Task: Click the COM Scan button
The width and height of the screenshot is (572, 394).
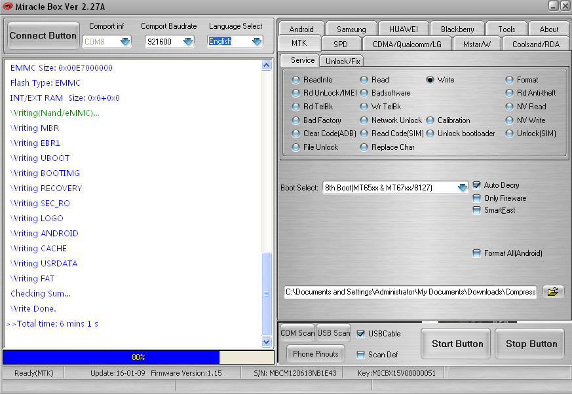Action: click(x=297, y=332)
